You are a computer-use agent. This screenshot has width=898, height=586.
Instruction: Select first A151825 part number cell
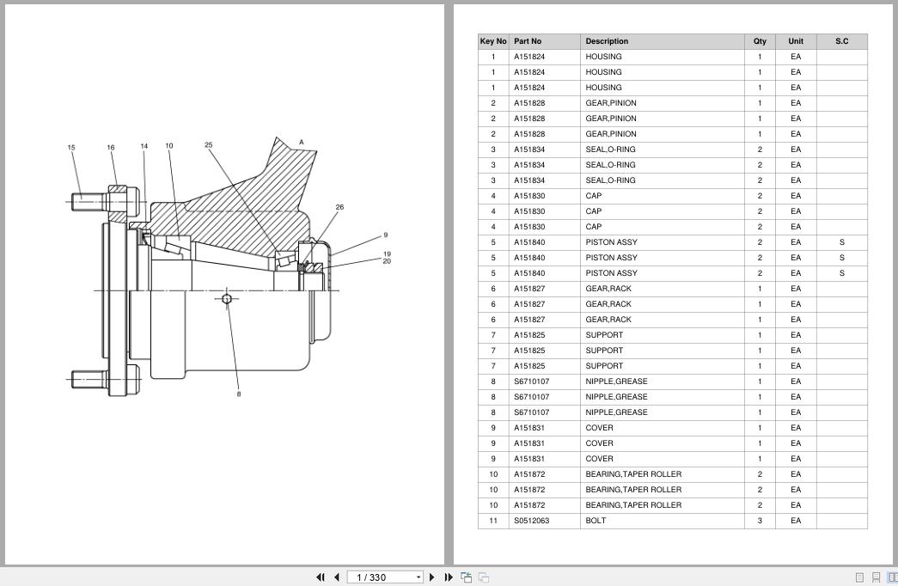pyautogui.click(x=544, y=335)
